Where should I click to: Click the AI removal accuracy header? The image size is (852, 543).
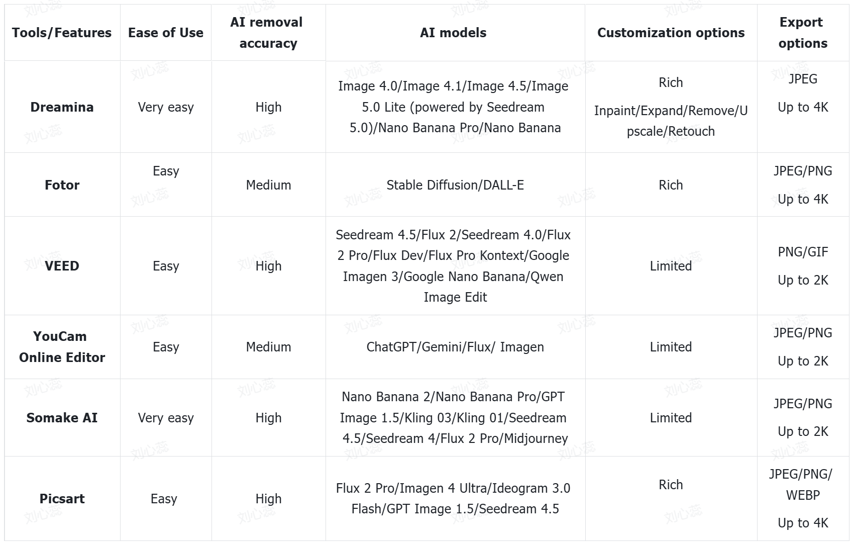[x=268, y=33]
